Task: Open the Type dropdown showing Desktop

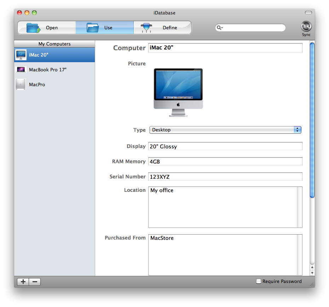Action: [x=225, y=130]
